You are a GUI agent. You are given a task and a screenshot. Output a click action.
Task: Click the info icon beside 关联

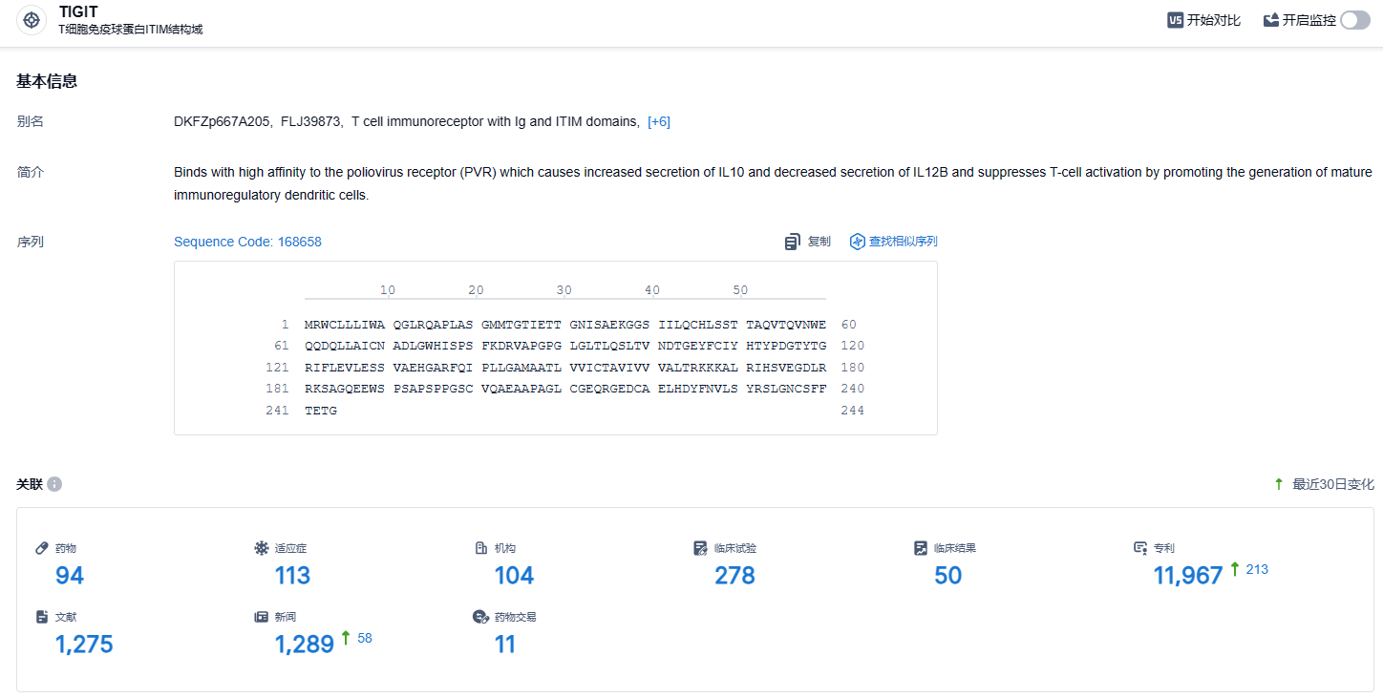(x=54, y=484)
